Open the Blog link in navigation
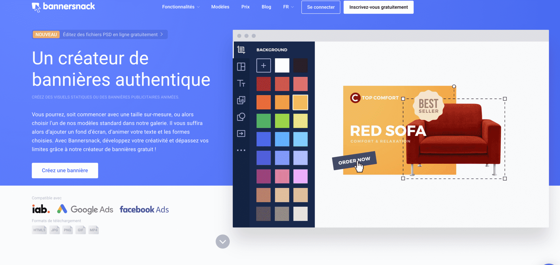Image resolution: width=560 pixels, height=265 pixels. coord(266,7)
